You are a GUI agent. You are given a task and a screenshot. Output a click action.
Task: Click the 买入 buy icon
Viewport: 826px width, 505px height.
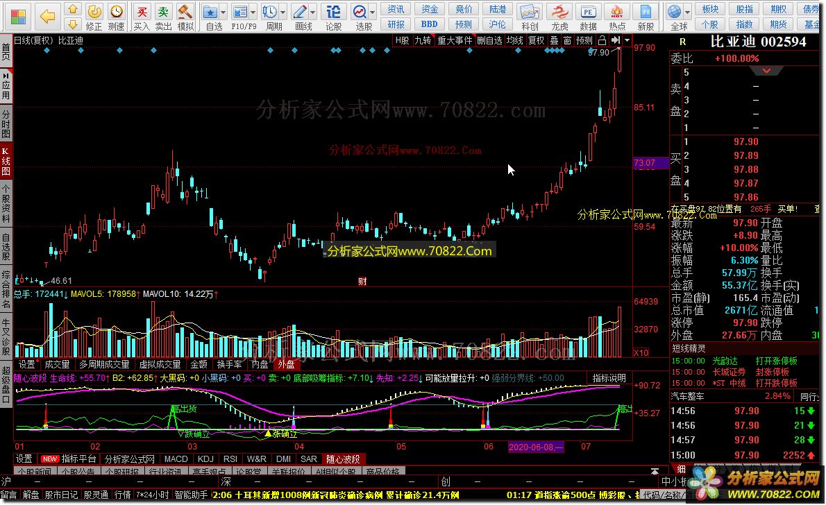[x=142, y=17]
